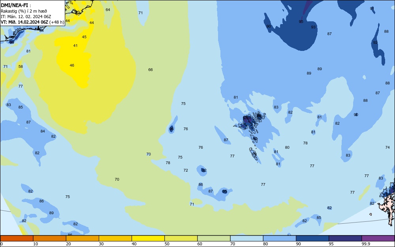
Task: Click the humidity value 45 on the map
Action: (84, 37)
